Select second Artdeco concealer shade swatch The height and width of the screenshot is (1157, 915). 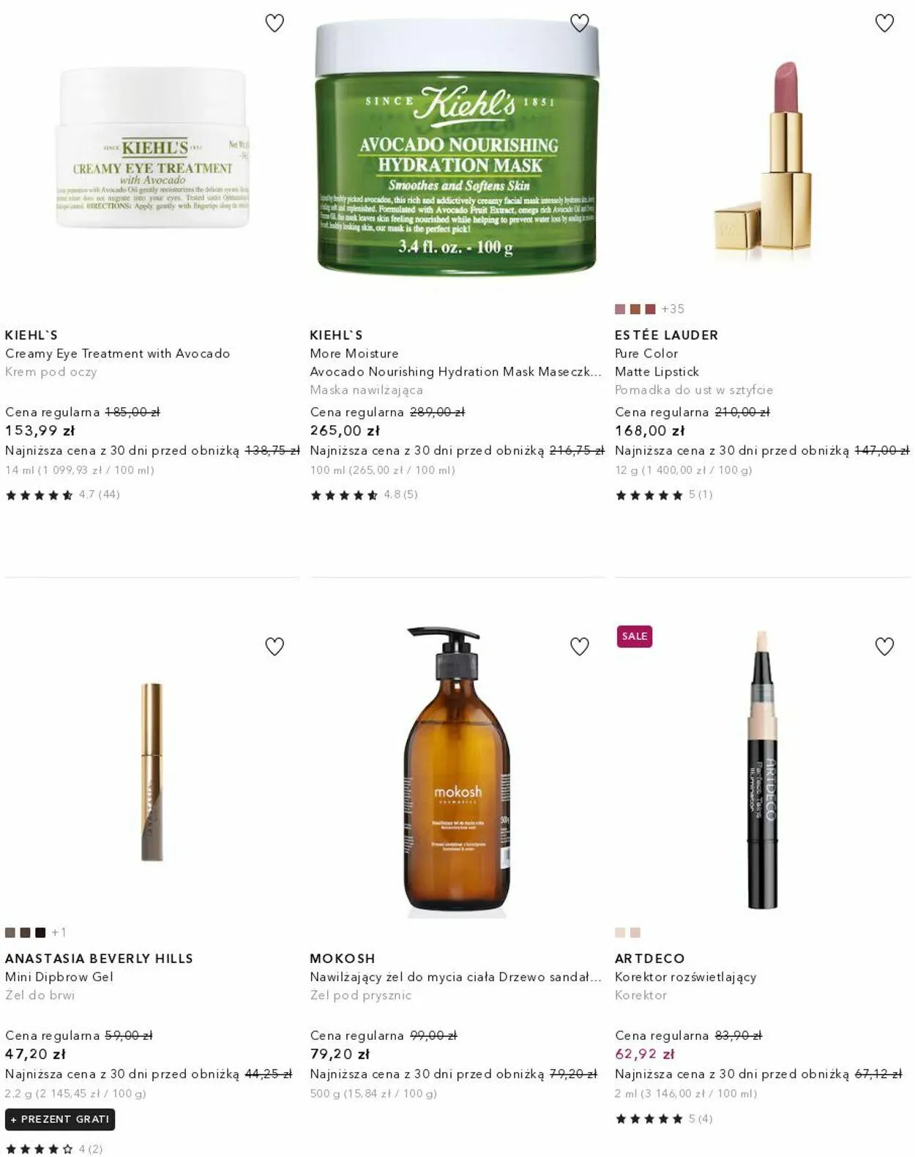pos(635,933)
